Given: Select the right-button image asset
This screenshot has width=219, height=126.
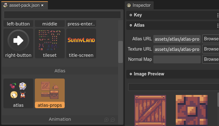Looking at the screenshot, I should point(18,43).
